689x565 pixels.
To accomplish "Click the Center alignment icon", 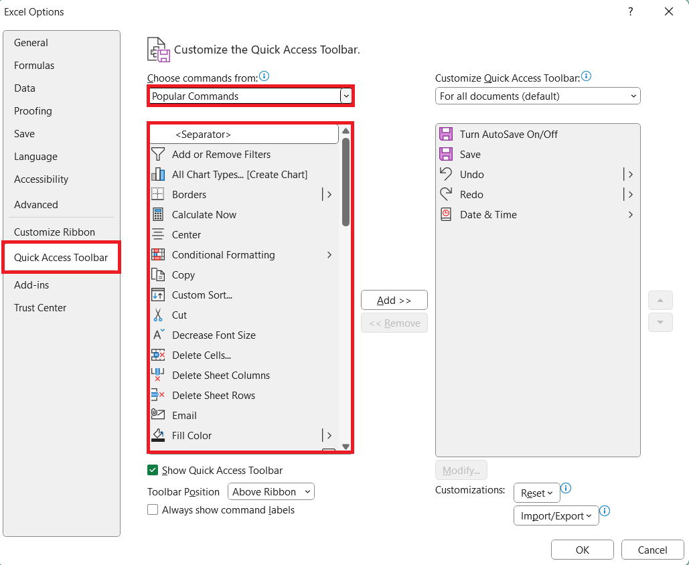I will [x=158, y=234].
